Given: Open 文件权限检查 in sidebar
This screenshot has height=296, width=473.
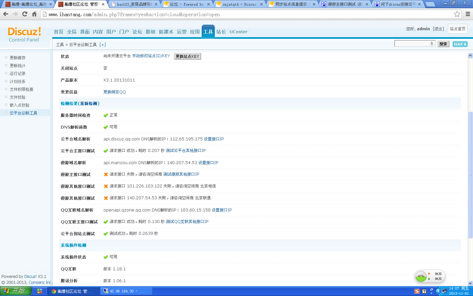Looking at the screenshot, I should coord(21,89).
